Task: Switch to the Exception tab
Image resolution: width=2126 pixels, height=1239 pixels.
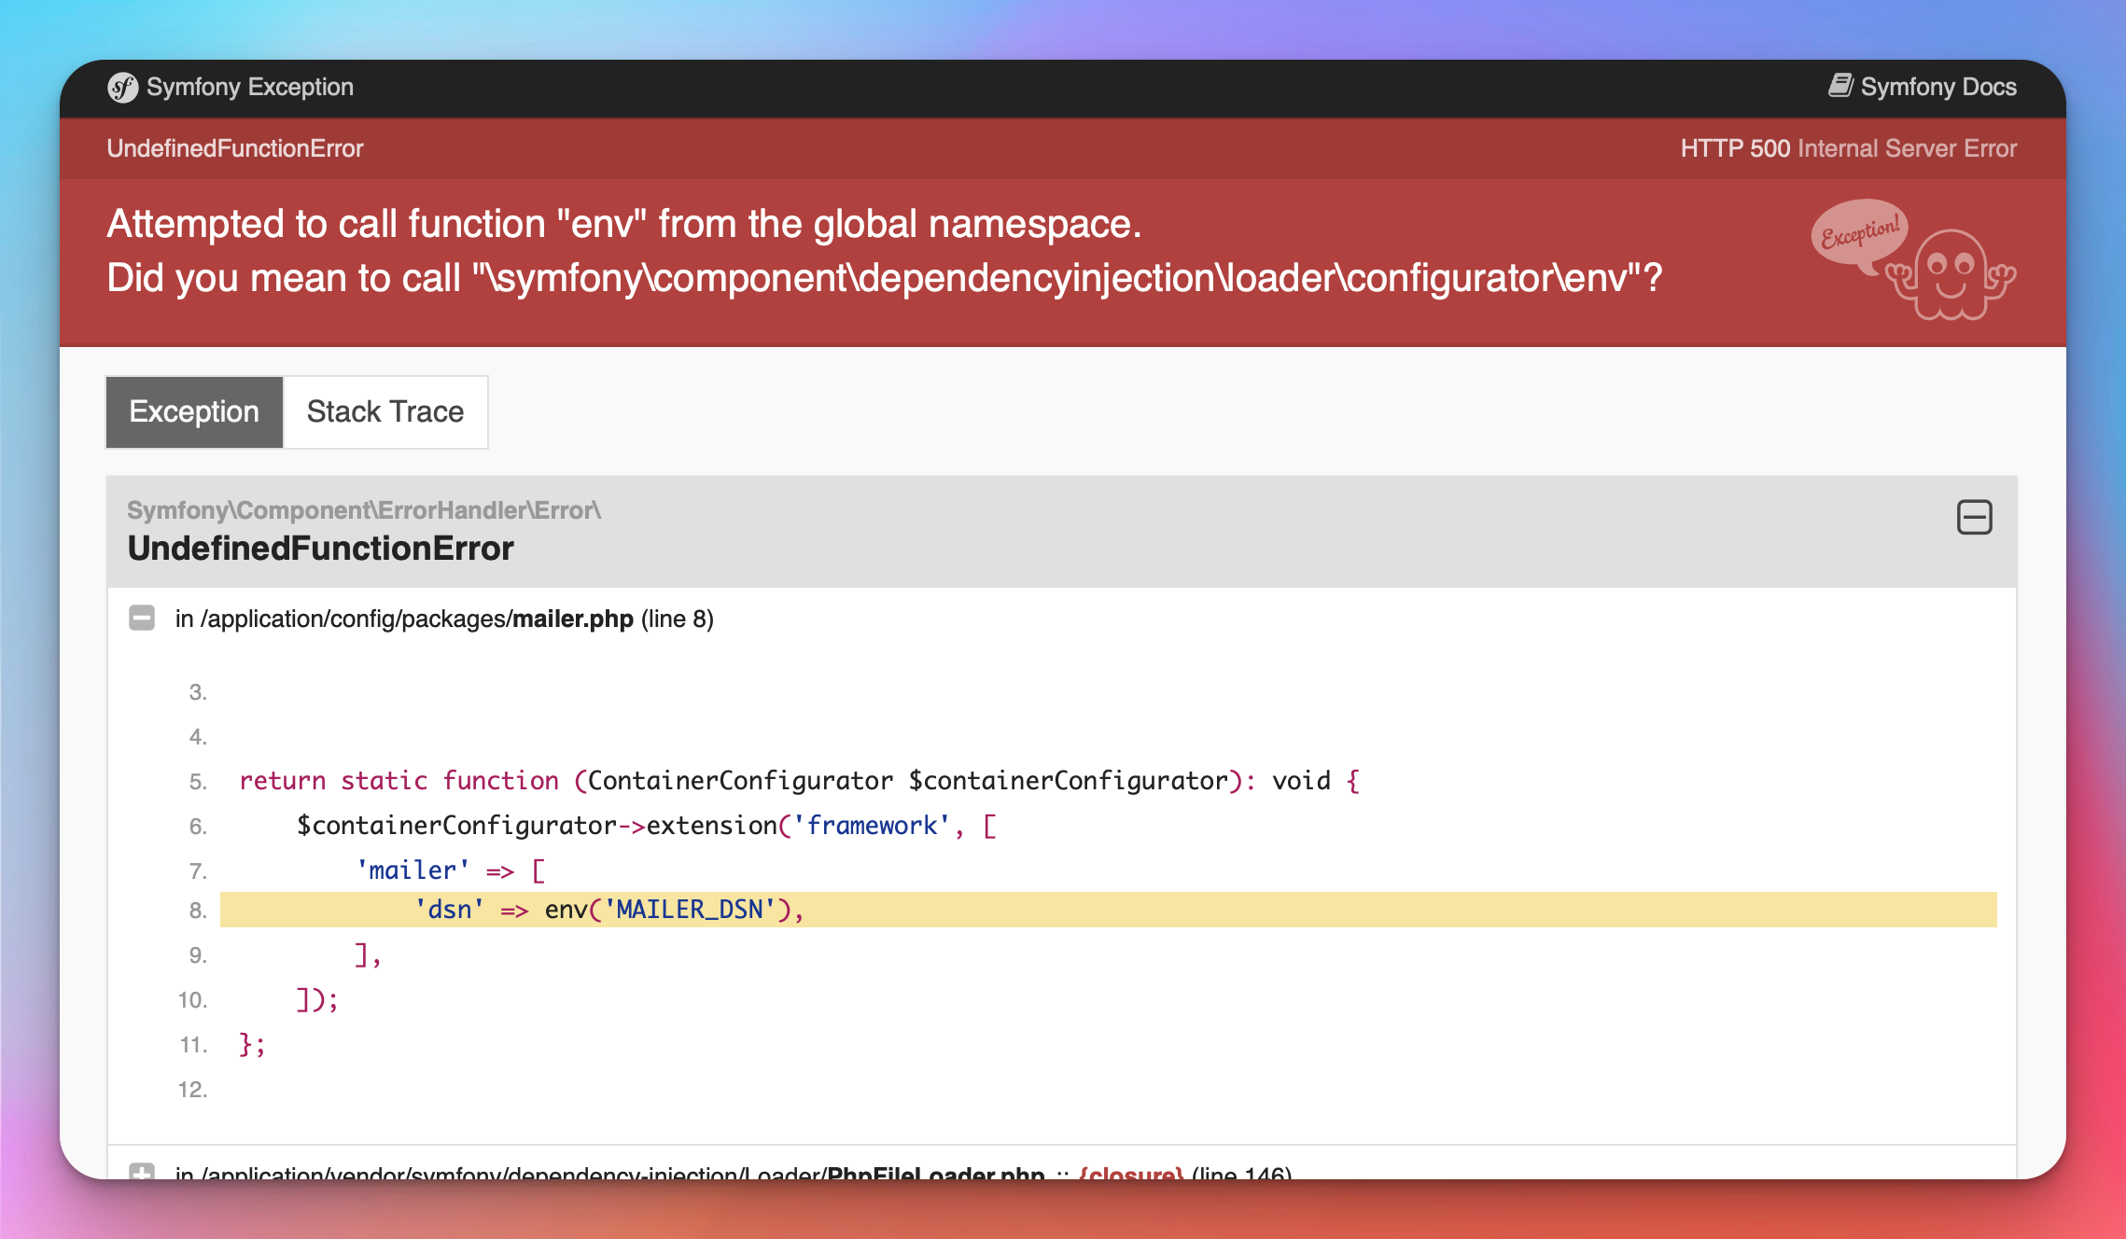Action: point(194,411)
